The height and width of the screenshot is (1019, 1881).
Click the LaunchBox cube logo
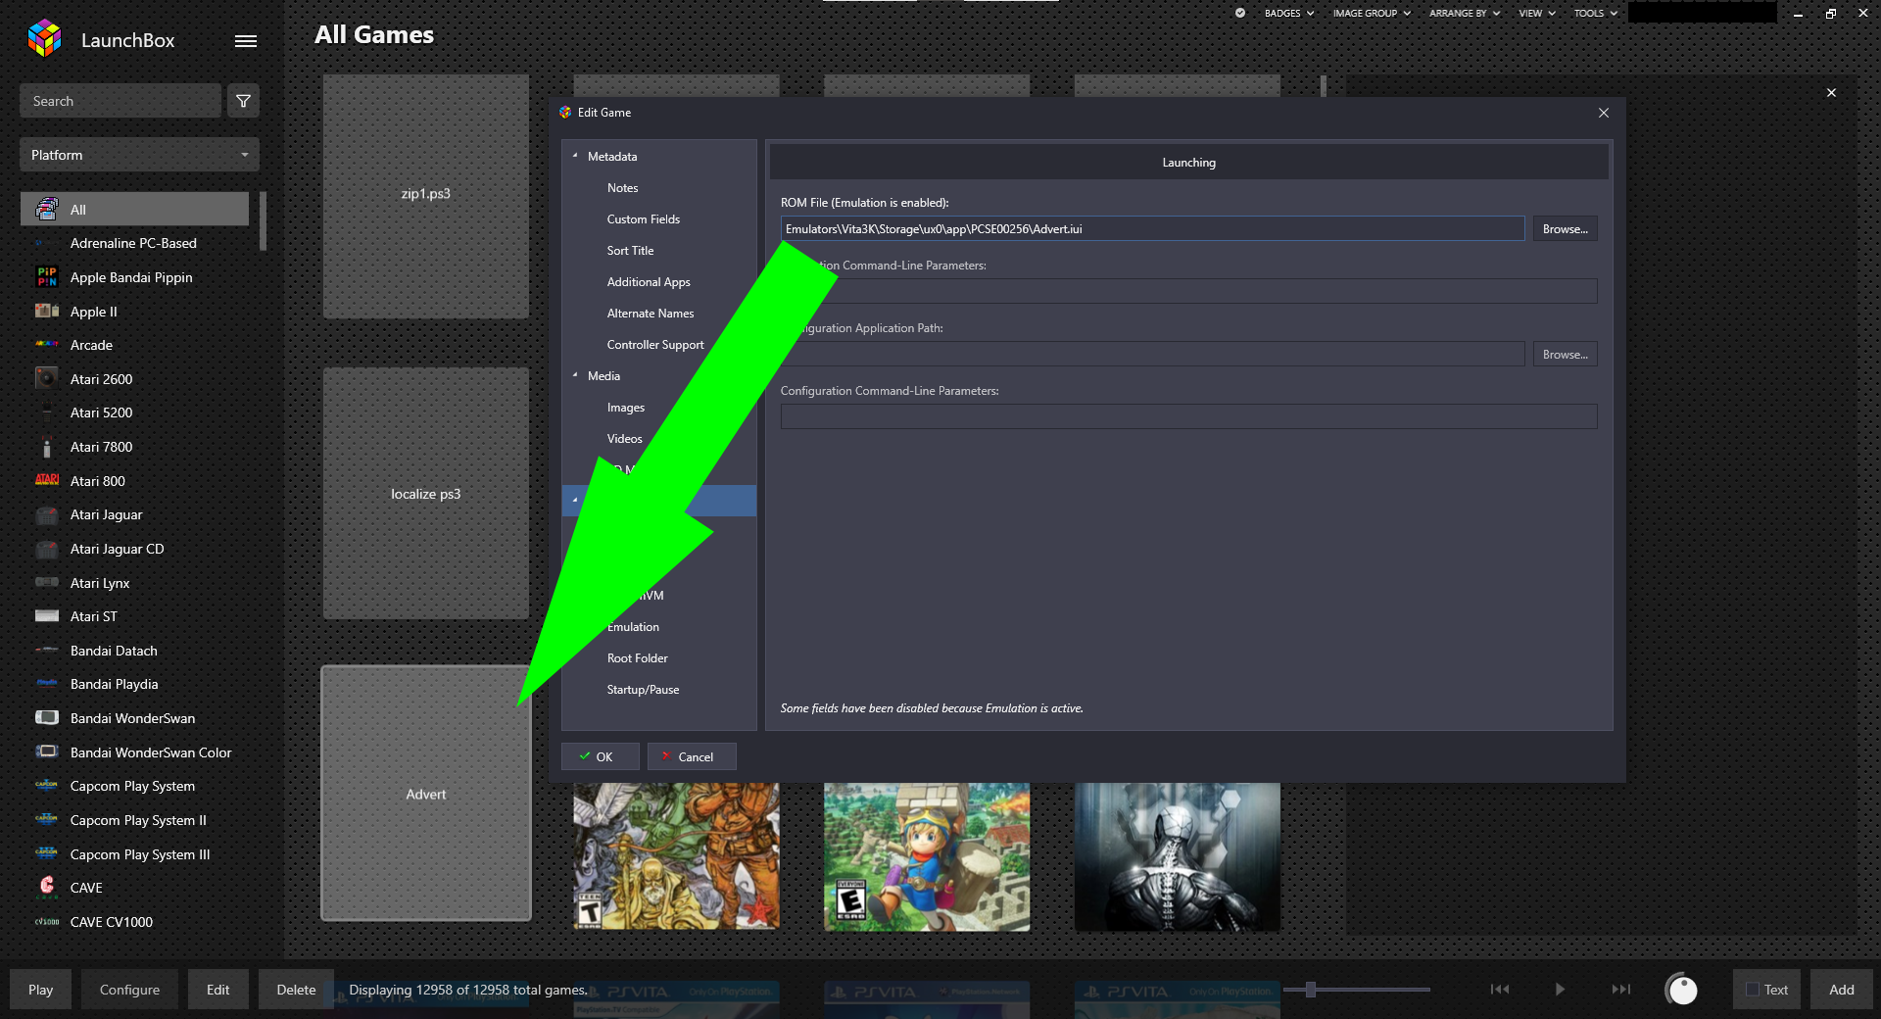point(45,38)
